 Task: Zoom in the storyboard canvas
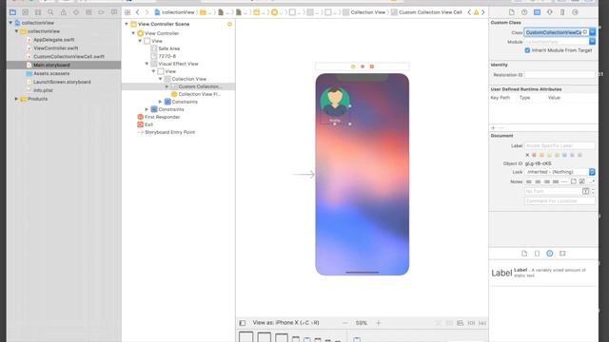[379, 323]
